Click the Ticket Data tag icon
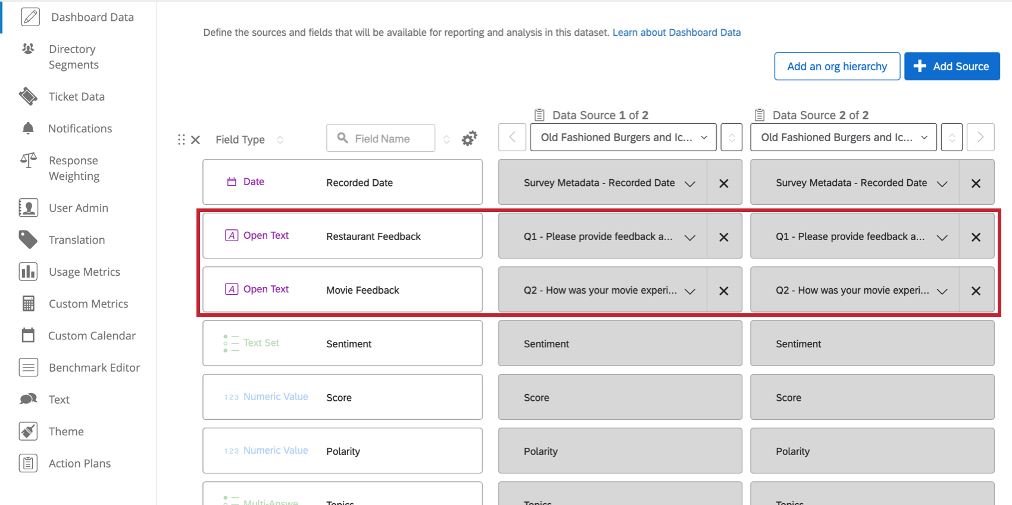 tap(28, 96)
